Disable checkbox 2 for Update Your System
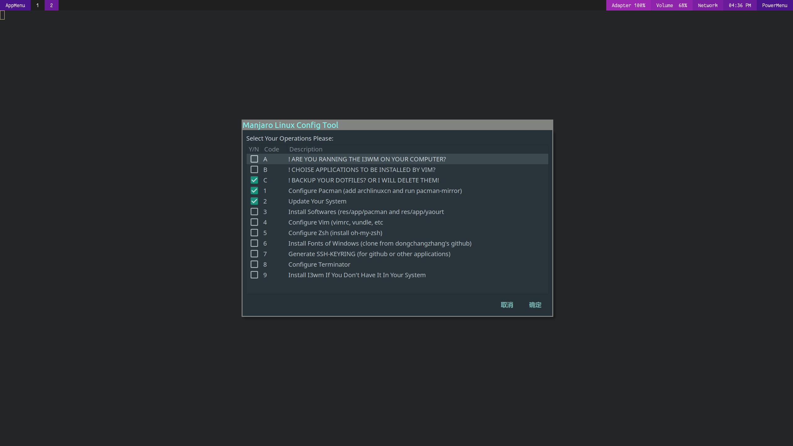Image resolution: width=793 pixels, height=446 pixels. 254,201
